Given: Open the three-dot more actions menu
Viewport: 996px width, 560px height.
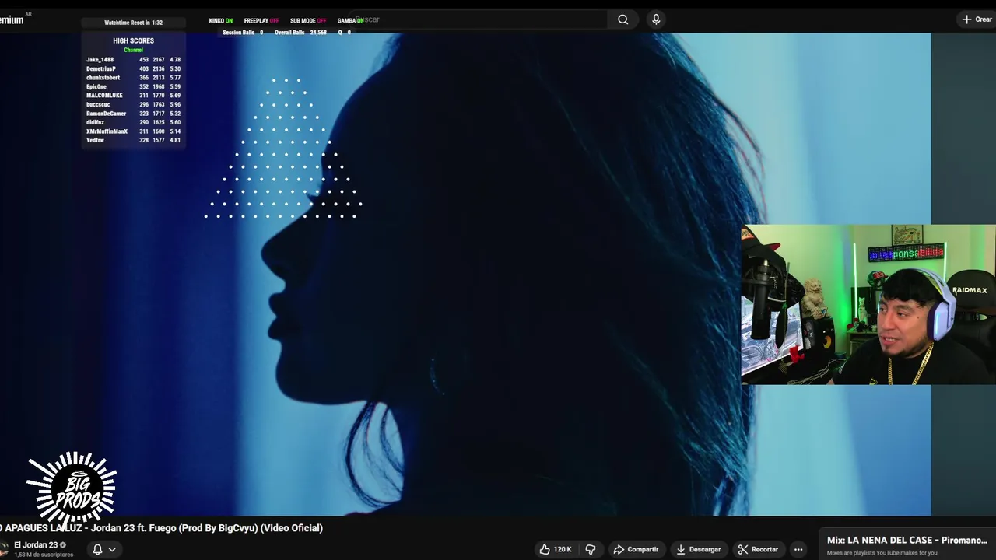Looking at the screenshot, I should click(x=798, y=549).
